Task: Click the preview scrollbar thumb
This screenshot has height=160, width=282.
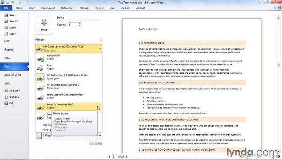Action: [x=278, y=64]
